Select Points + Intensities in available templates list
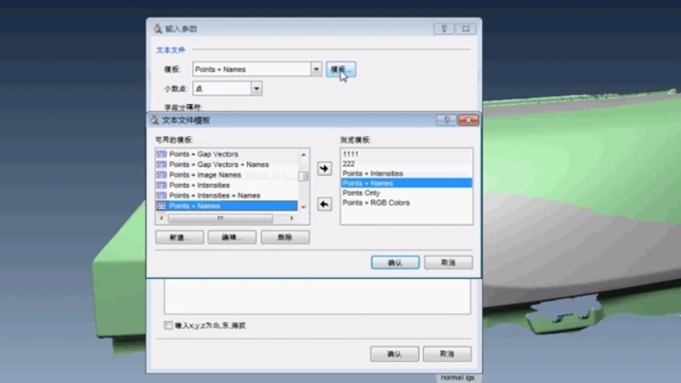This screenshot has width=681, height=383. (226, 185)
